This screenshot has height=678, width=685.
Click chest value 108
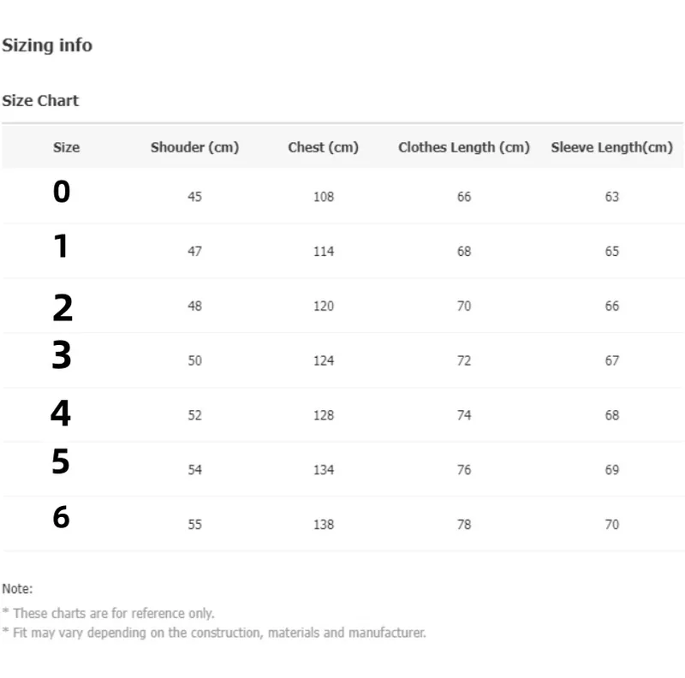324,197
